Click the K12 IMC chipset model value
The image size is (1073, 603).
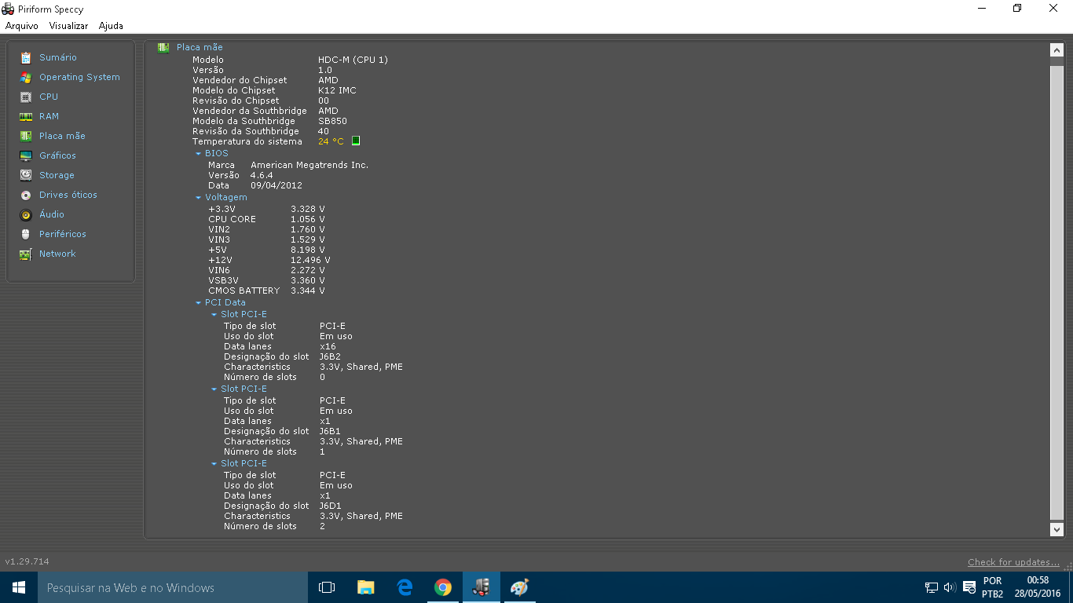point(337,90)
